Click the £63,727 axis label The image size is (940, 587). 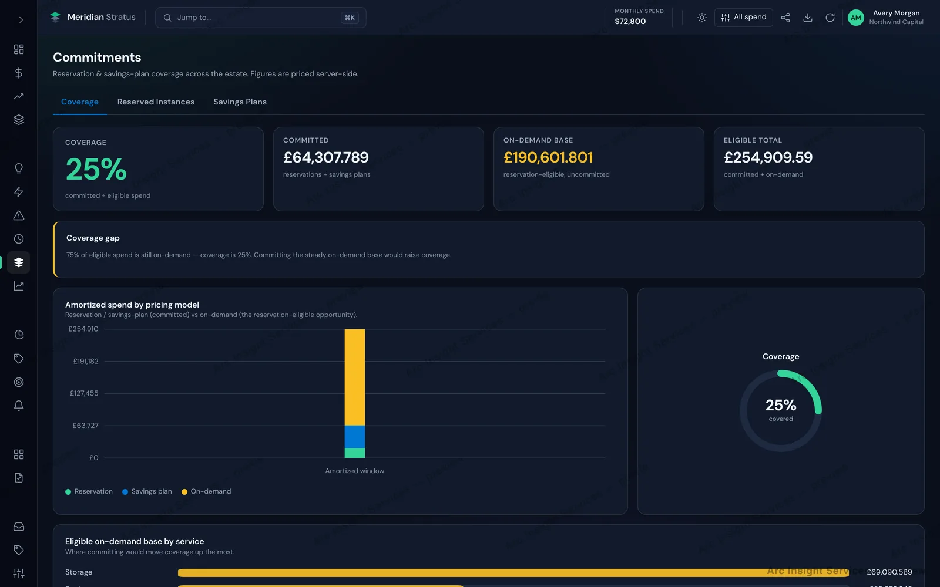pyautogui.click(x=85, y=426)
